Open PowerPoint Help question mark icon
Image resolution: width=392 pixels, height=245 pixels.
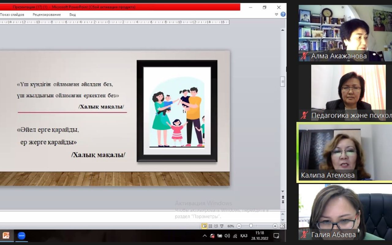pyautogui.click(x=283, y=14)
